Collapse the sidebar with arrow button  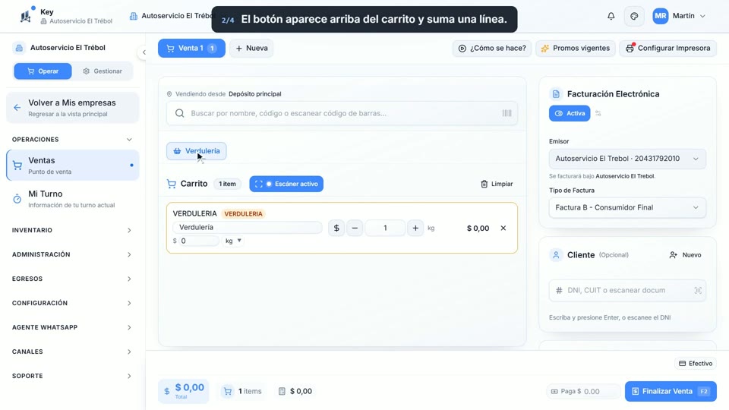click(144, 52)
